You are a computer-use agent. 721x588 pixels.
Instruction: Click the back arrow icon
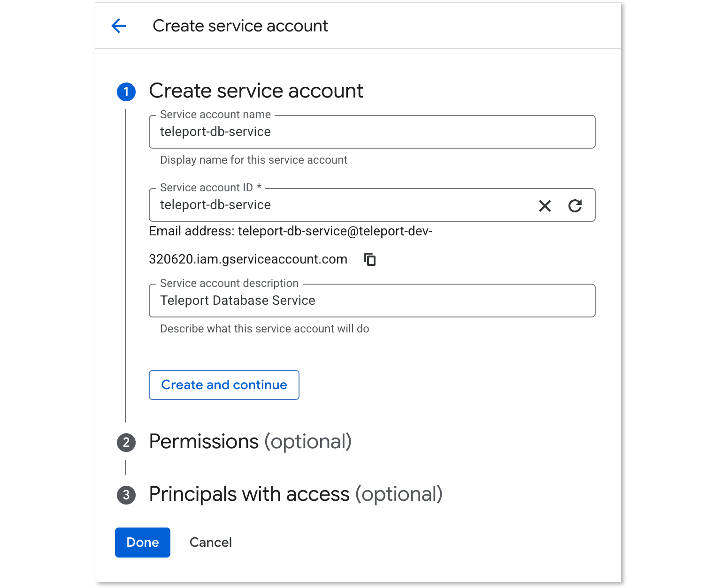(118, 26)
